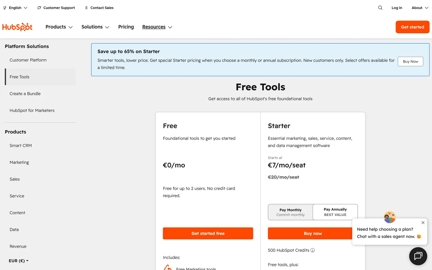Viewport: 432px width, 270px height.
Task: Expand the English language dropdown
Action: pyautogui.click(x=18, y=8)
